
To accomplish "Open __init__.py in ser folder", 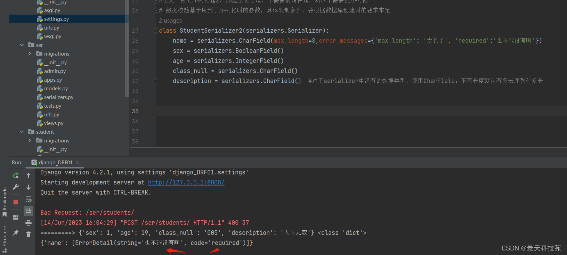I will [55, 63].
